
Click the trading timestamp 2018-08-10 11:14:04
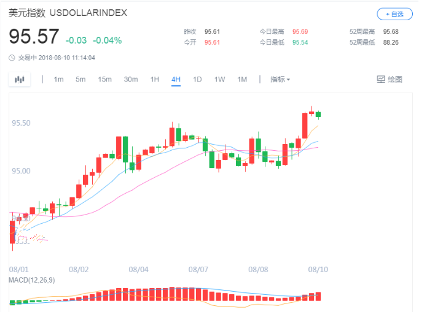[x=66, y=58]
